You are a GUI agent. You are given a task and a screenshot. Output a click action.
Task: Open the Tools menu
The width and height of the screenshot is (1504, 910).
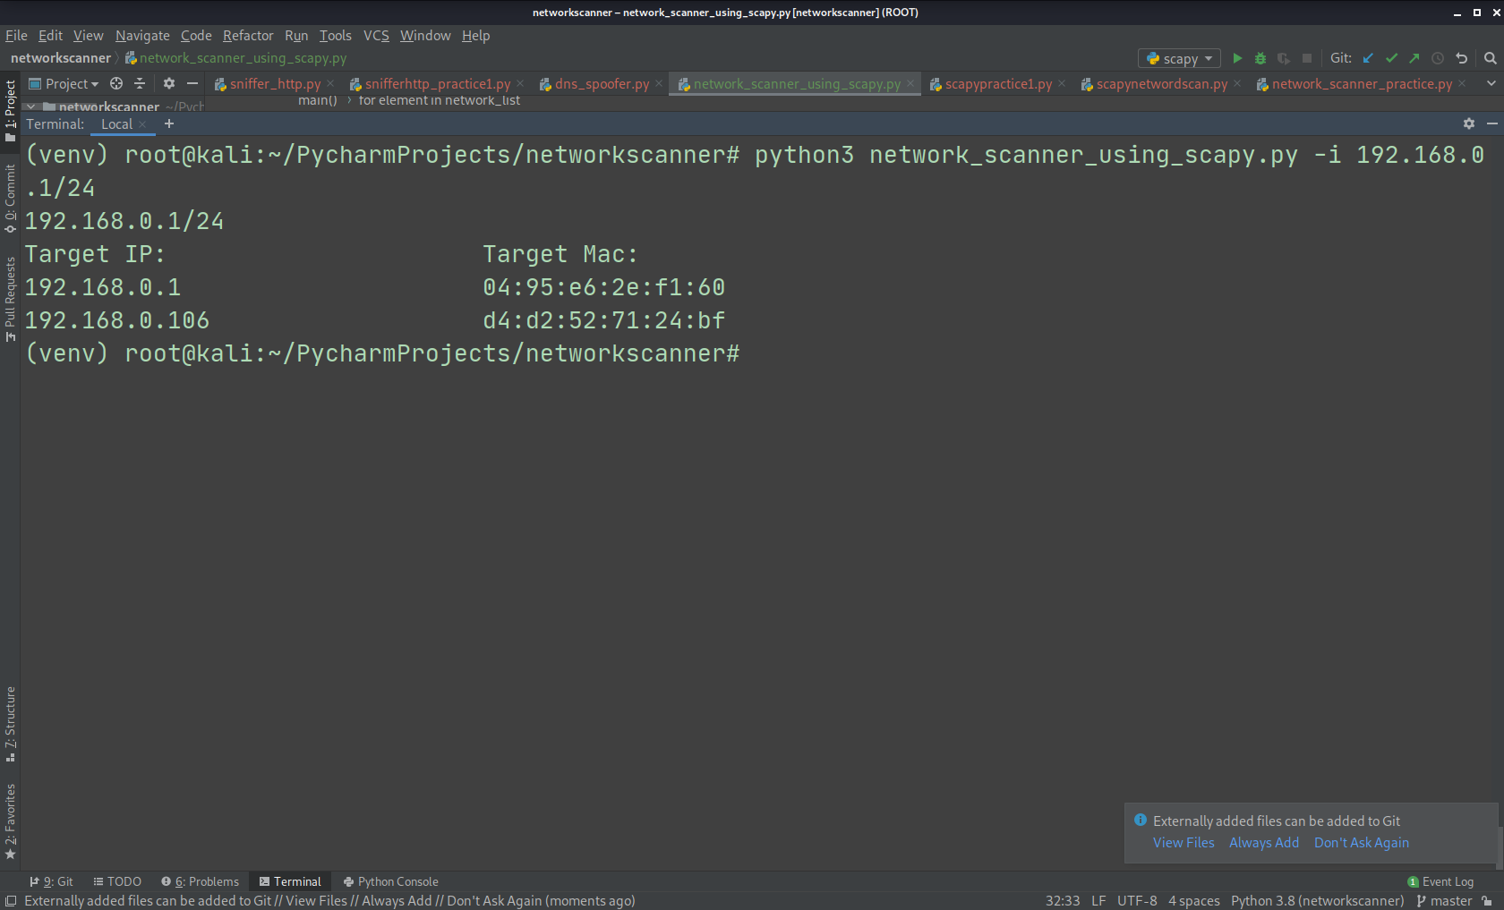point(336,36)
